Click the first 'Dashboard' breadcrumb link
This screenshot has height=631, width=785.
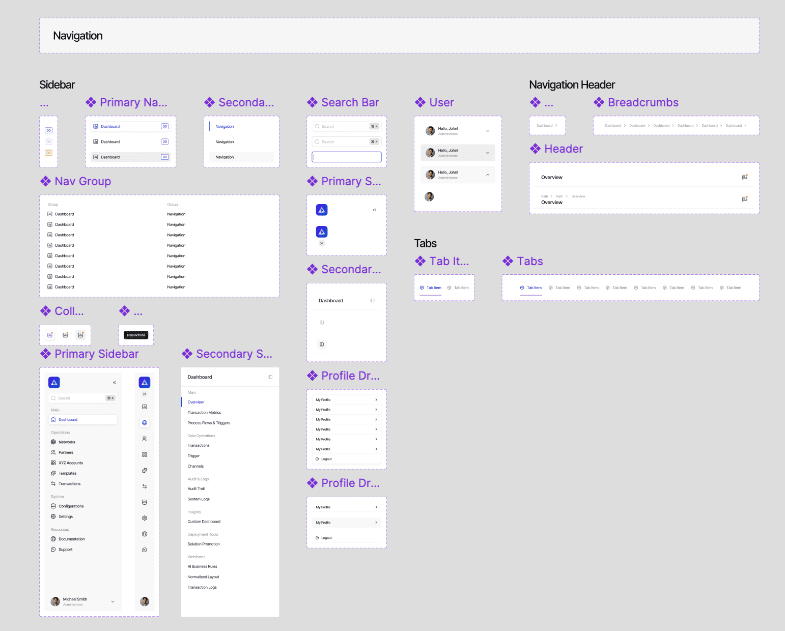click(613, 125)
